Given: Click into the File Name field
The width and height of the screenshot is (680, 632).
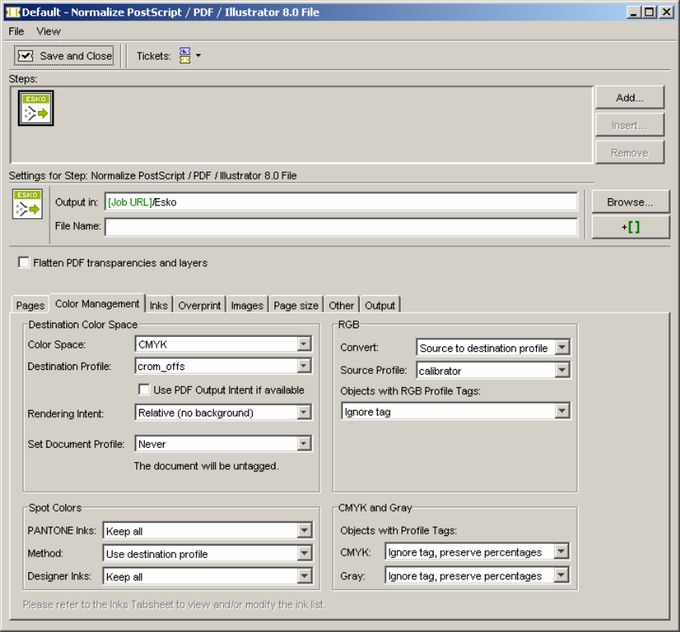Looking at the screenshot, I should pyautogui.click(x=341, y=227).
